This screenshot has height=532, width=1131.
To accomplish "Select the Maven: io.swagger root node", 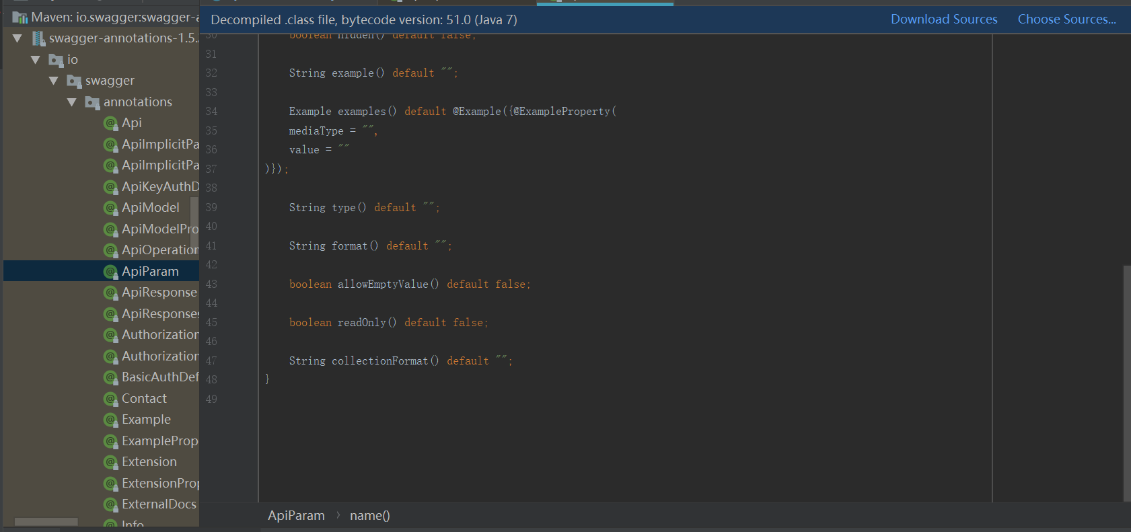I will pyautogui.click(x=115, y=17).
